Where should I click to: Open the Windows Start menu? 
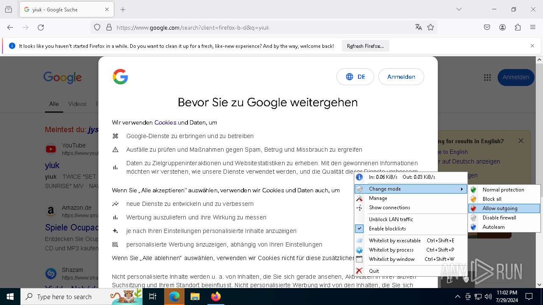(x=10, y=297)
